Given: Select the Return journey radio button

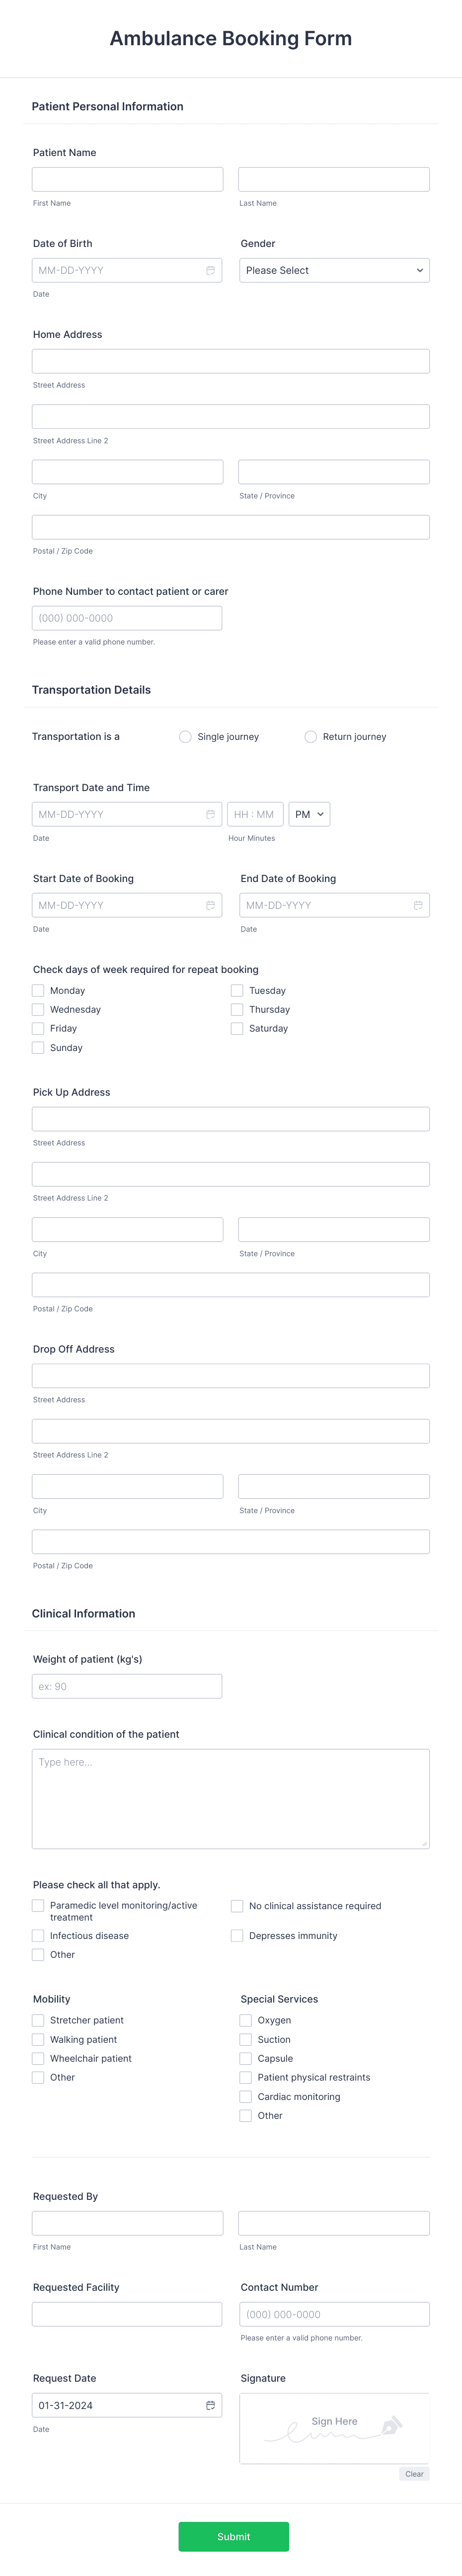Looking at the screenshot, I should 310,737.
